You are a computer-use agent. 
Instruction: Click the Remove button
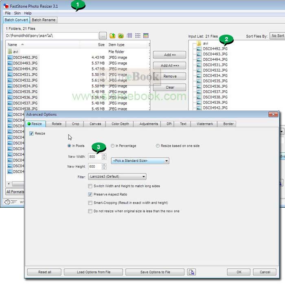[170, 77]
